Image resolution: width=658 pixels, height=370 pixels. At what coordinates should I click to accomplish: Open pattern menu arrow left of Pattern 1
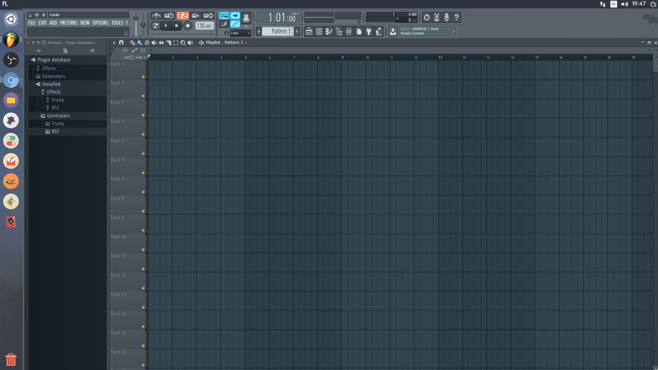[x=259, y=31]
